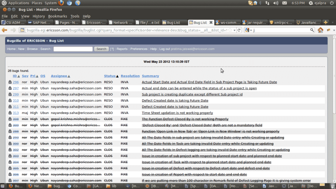Click the site identity icon in the address bar
The height and width of the screenshot is (189, 336).
pyautogui.click(x=22, y=30)
